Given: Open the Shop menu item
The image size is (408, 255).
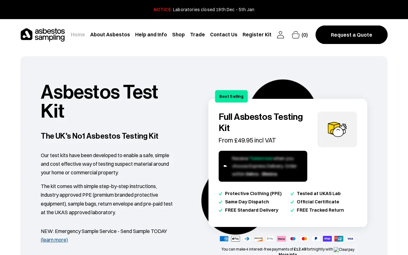Looking at the screenshot, I should coord(178,34).
